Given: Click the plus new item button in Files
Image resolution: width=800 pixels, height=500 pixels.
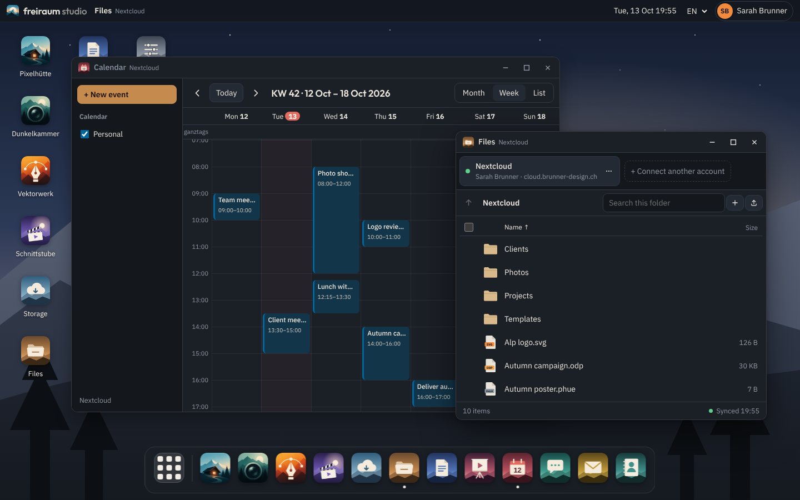Looking at the screenshot, I should coord(734,203).
